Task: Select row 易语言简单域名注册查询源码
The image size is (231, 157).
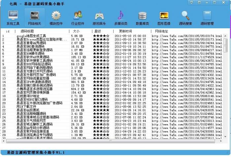Action: (112, 117)
